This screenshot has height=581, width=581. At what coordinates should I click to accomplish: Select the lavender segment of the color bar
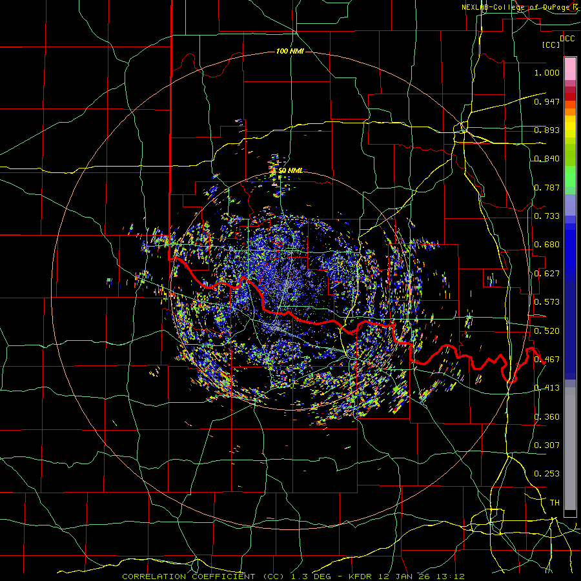pyautogui.click(x=570, y=205)
